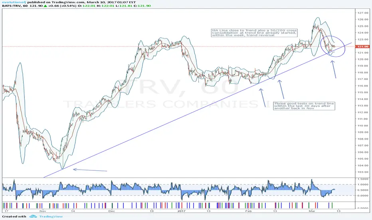This screenshot has height=220, width=372.
Task: Click the 108.00 price axis label
Action: pos(363,139)
